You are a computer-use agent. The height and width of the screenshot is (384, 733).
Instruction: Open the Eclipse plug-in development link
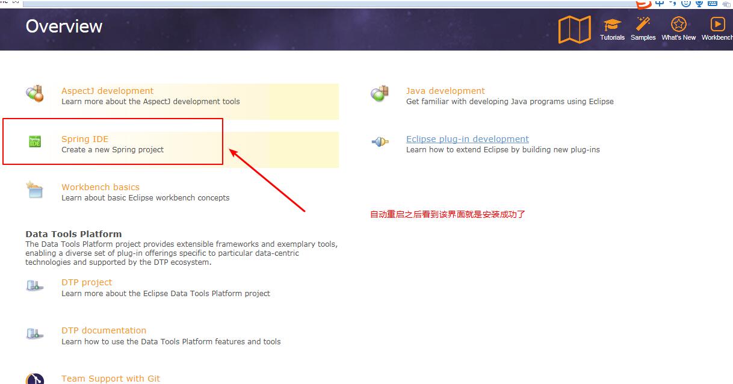[x=468, y=139]
